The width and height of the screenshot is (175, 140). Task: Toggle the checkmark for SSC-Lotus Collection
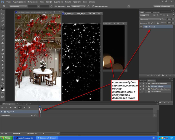(x=140, y=86)
